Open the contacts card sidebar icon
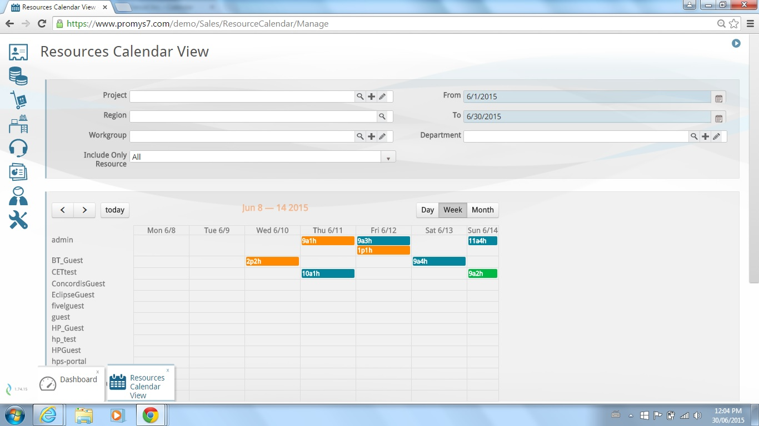This screenshot has height=426, width=759. pos(18,52)
